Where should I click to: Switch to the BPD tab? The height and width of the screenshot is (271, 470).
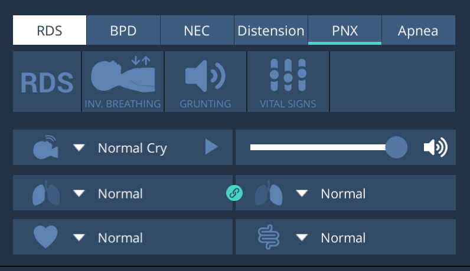(x=123, y=31)
